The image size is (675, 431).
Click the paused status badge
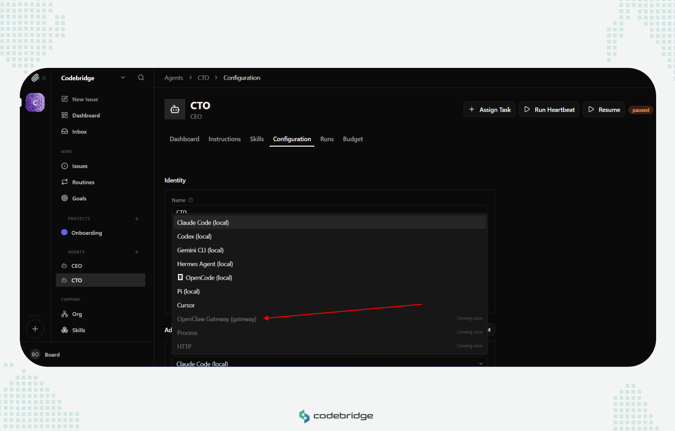click(x=641, y=110)
